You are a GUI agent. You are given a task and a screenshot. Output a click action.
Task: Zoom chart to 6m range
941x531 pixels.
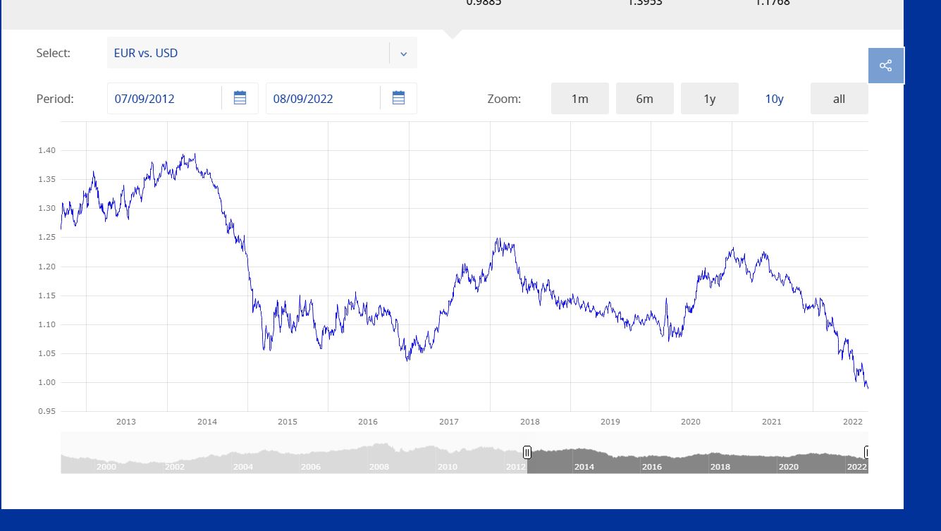click(644, 99)
